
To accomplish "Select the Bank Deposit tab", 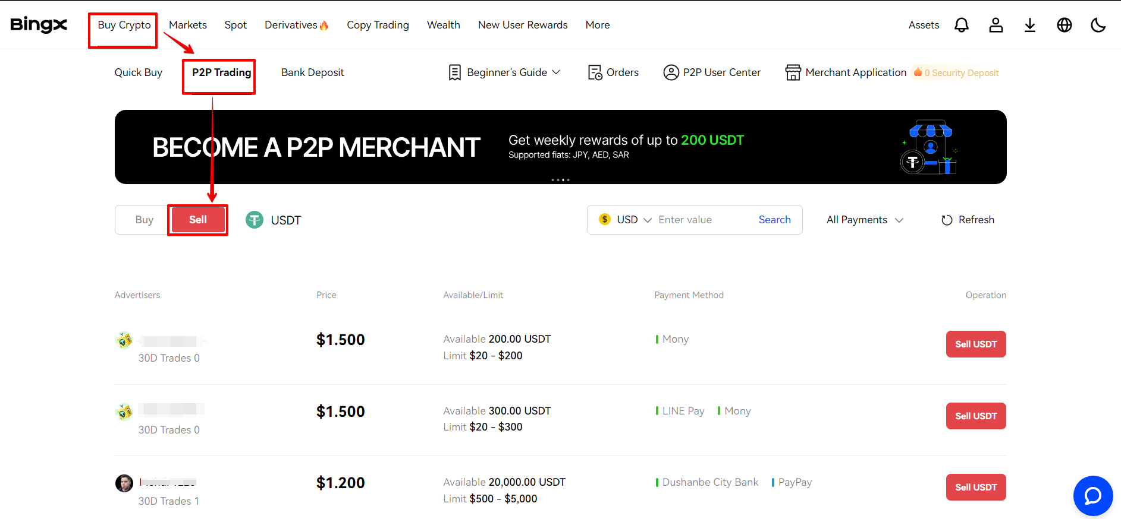I will (x=313, y=72).
